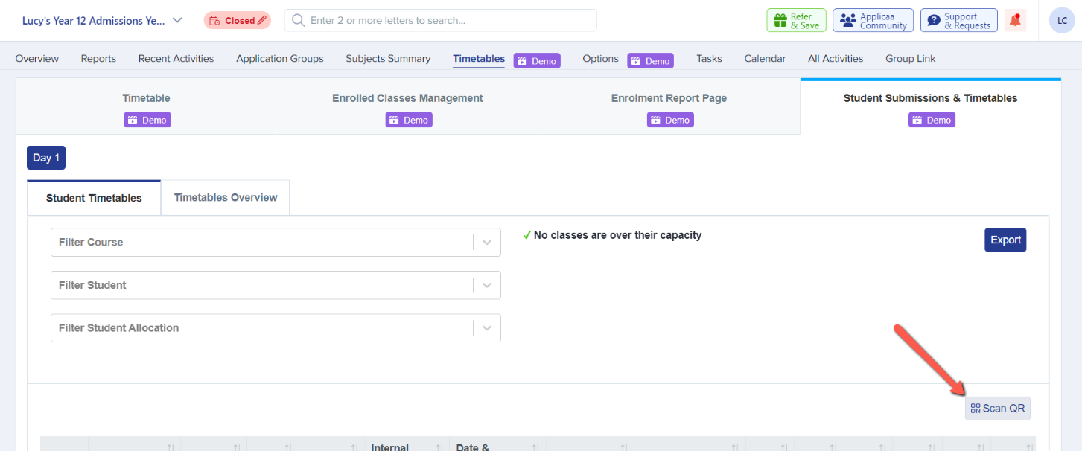Open the notifications bell
This screenshot has height=451, width=1082.
(1015, 21)
